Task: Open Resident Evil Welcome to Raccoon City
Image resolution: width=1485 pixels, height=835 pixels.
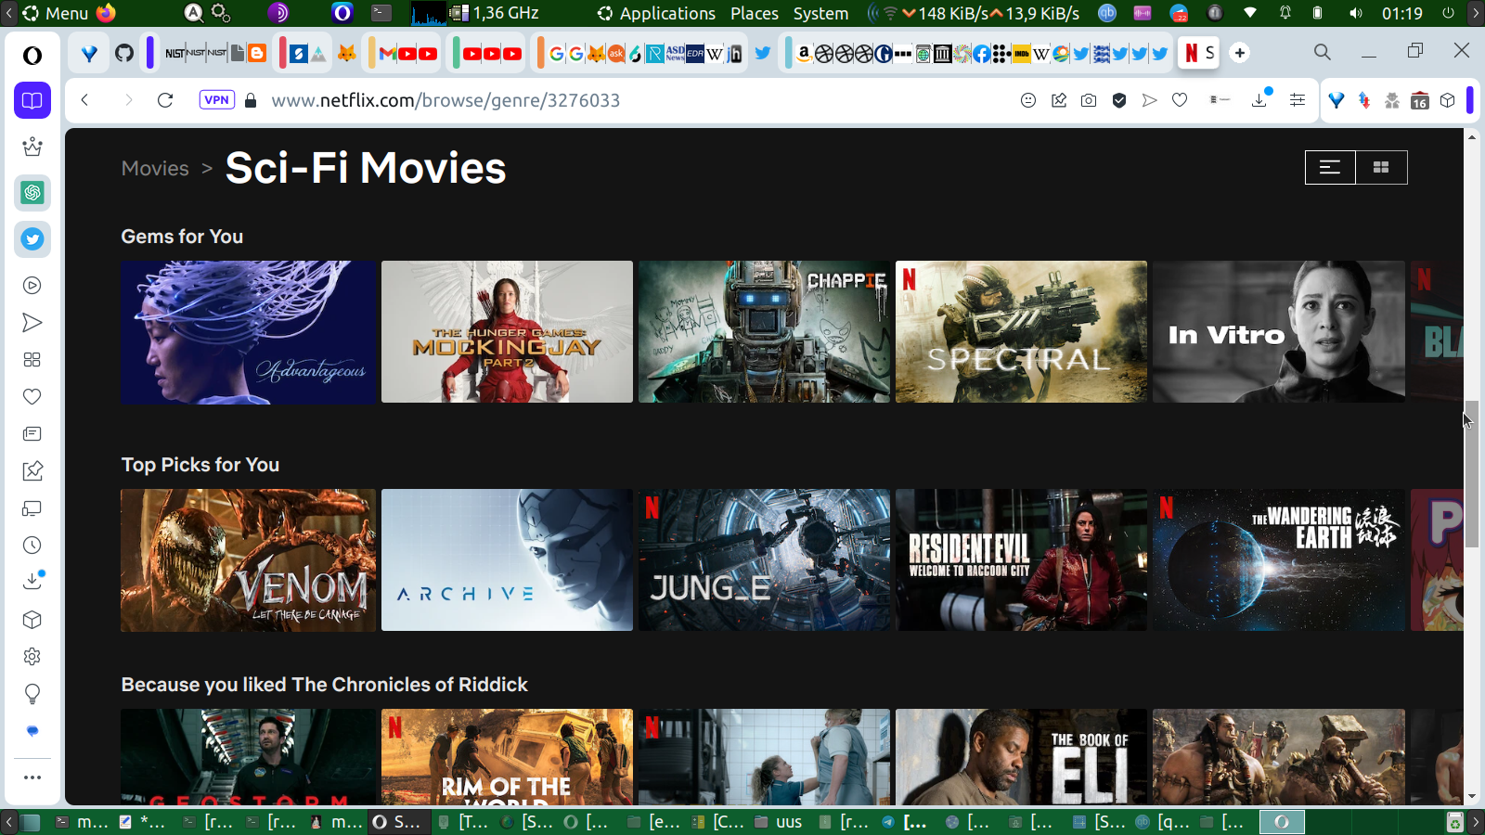Action: pos(1021,560)
